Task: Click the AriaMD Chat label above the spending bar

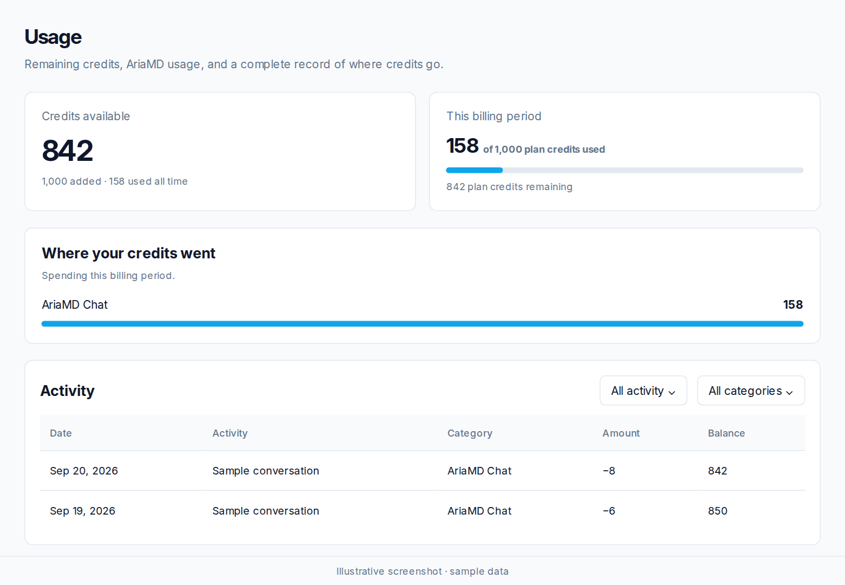Action: click(75, 304)
